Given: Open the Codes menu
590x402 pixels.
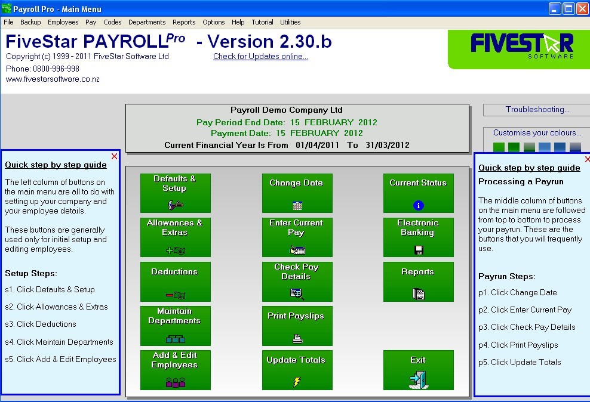Looking at the screenshot, I should tap(112, 22).
